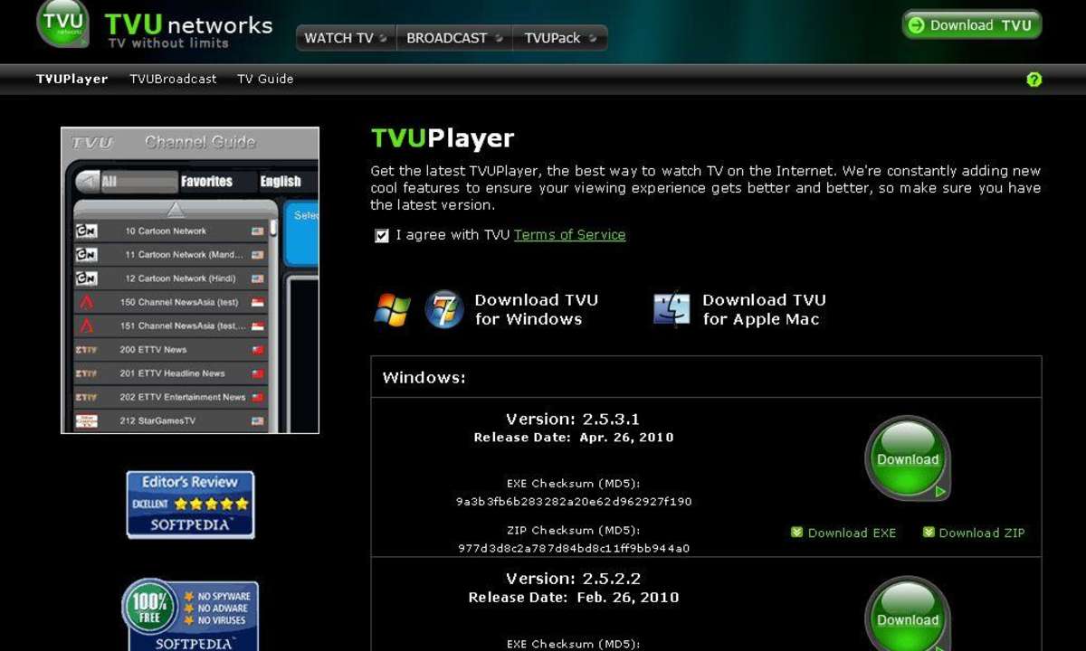This screenshot has height=651, width=1086.
Task: Click the Version: 2.5.2.2 heading
Action: pyautogui.click(x=573, y=579)
